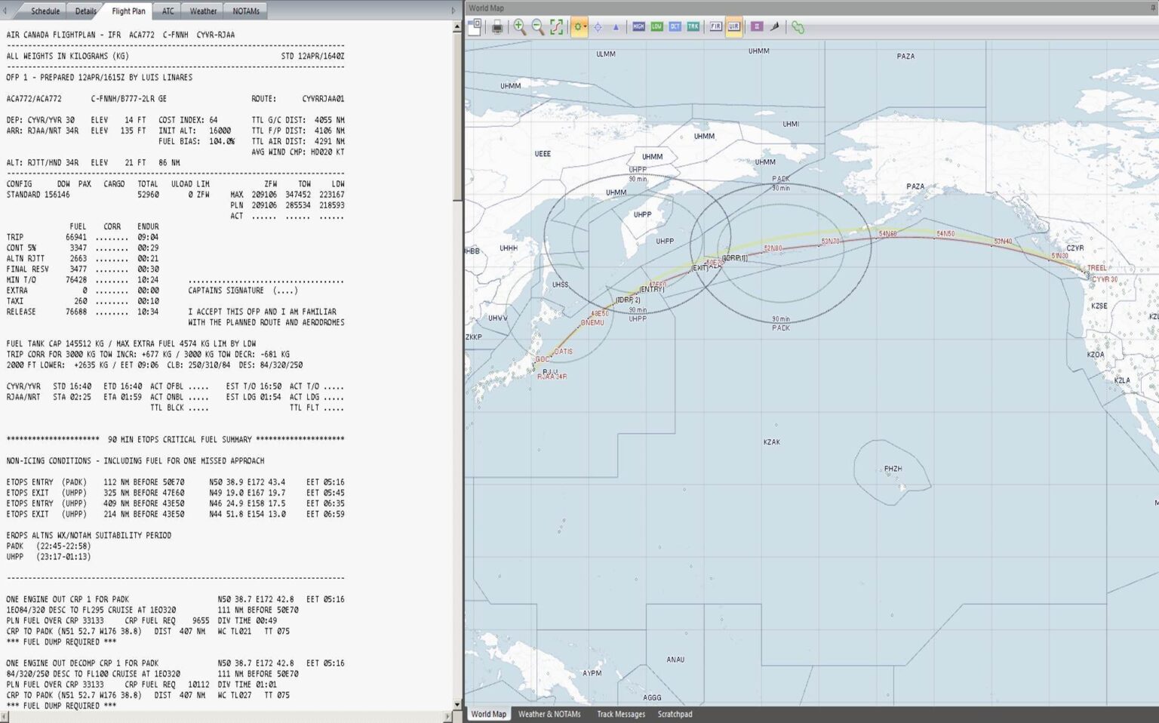Toggle the LOW airways overlay
The image size is (1159, 723).
(656, 27)
